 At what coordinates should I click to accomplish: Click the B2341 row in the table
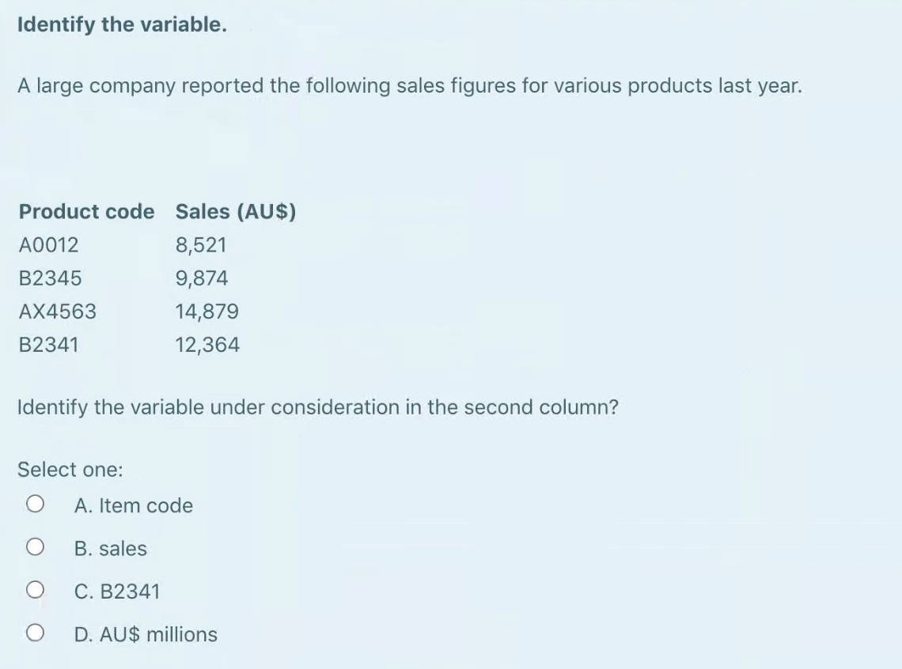tap(49, 343)
